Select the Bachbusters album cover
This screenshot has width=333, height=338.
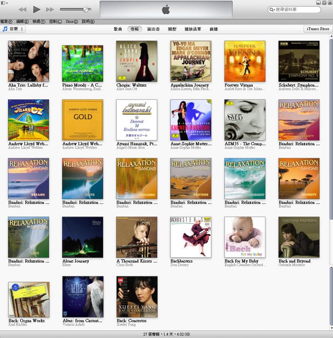(x=191, y=237)
